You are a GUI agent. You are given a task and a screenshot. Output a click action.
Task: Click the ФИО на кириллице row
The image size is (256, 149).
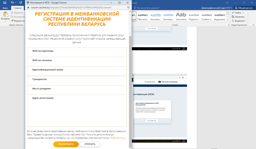click(x=77, y=52)
